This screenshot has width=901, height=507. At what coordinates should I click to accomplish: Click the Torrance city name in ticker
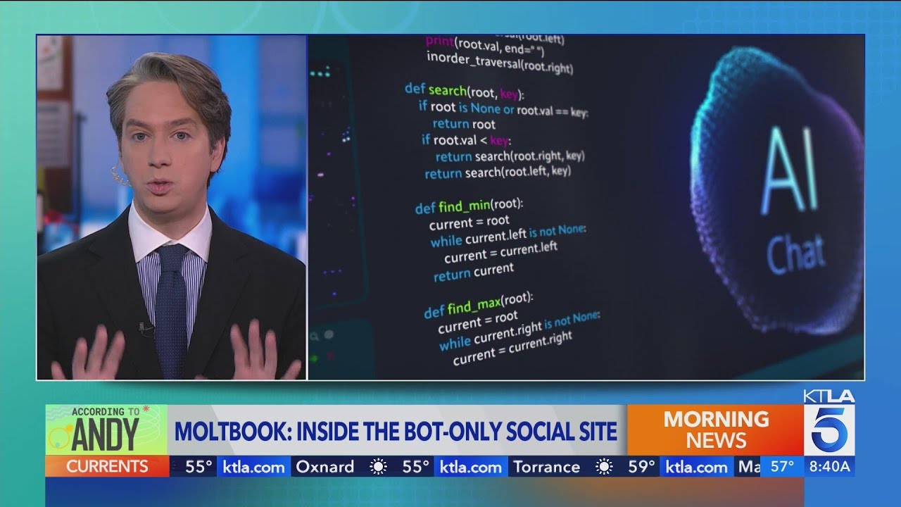tap(547, 467)
